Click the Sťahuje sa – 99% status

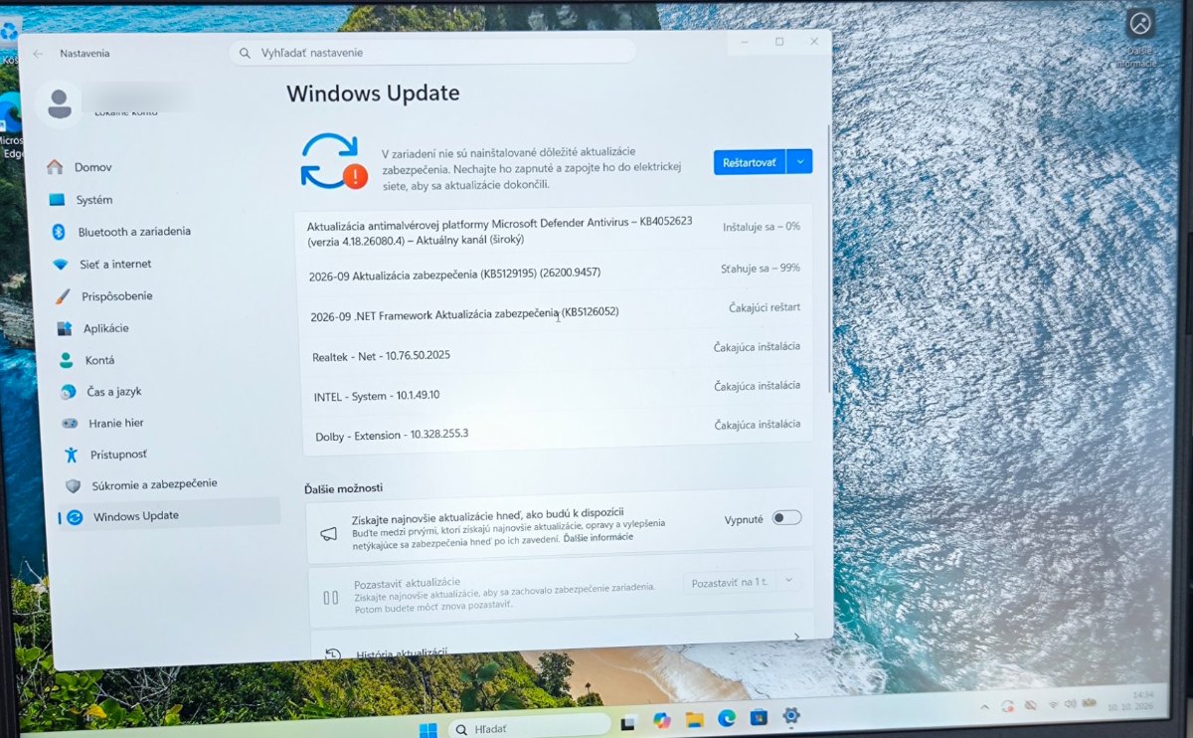point(761,269)
